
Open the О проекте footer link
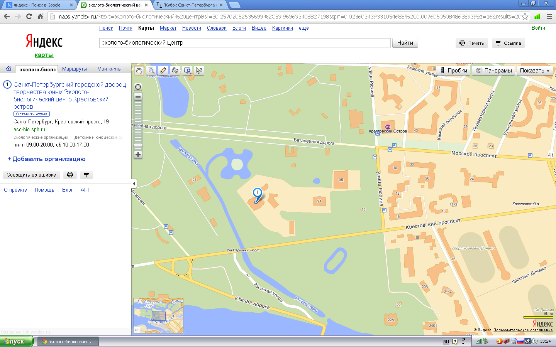(15, 190)
